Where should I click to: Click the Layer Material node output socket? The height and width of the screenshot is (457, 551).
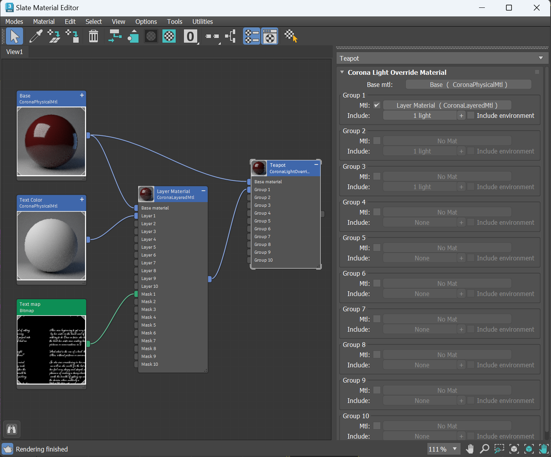210,279
